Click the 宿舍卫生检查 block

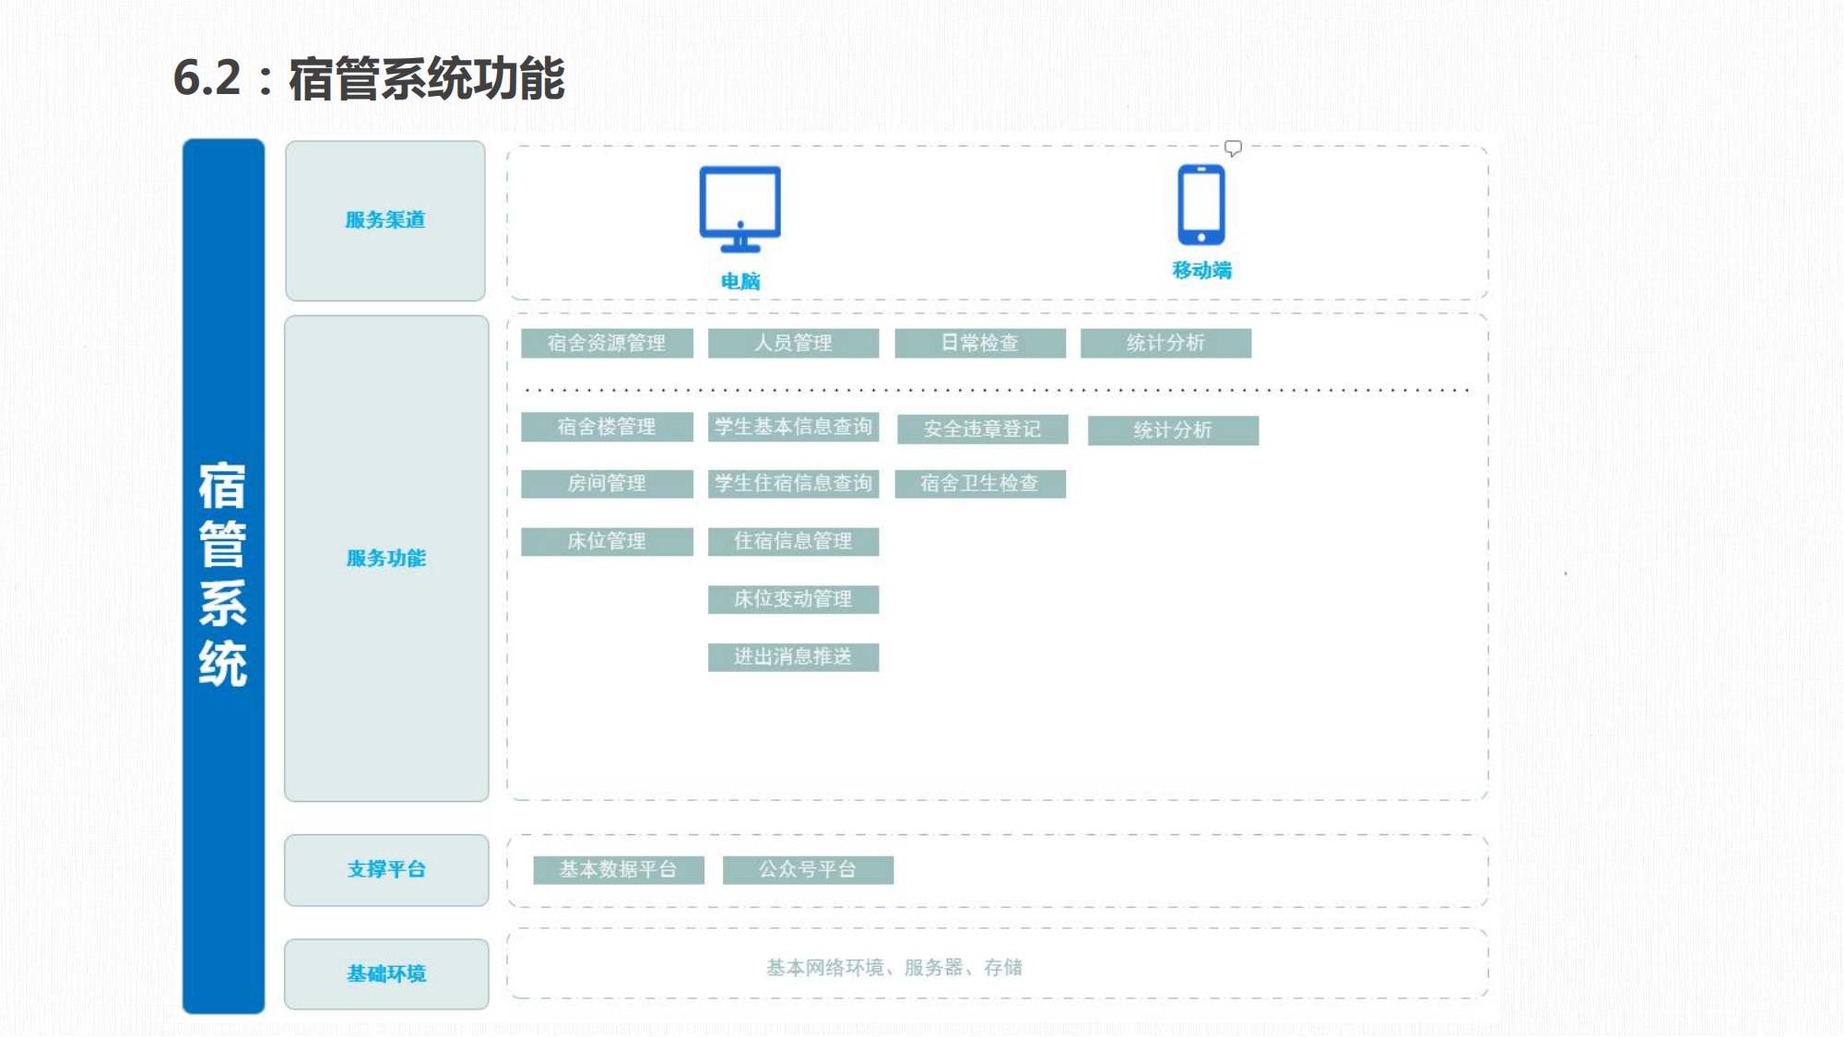coord(980,484)
